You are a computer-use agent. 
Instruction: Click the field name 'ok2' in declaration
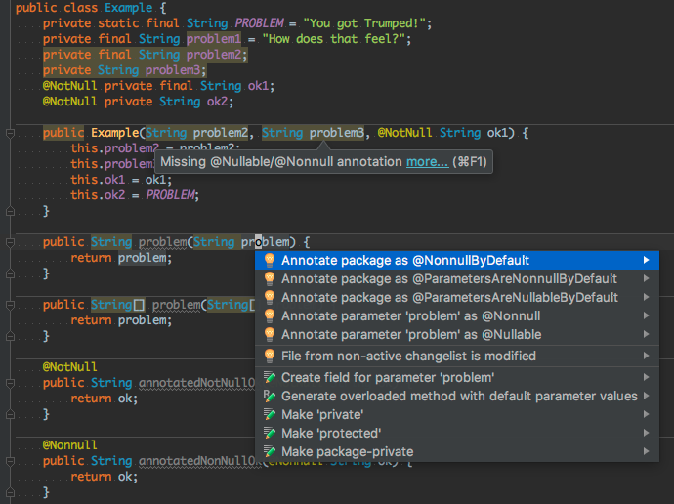[x=217, y=102]
